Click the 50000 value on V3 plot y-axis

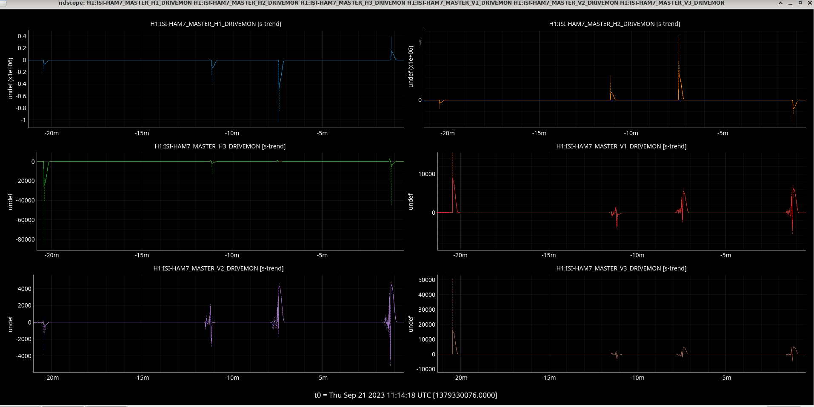427,280
